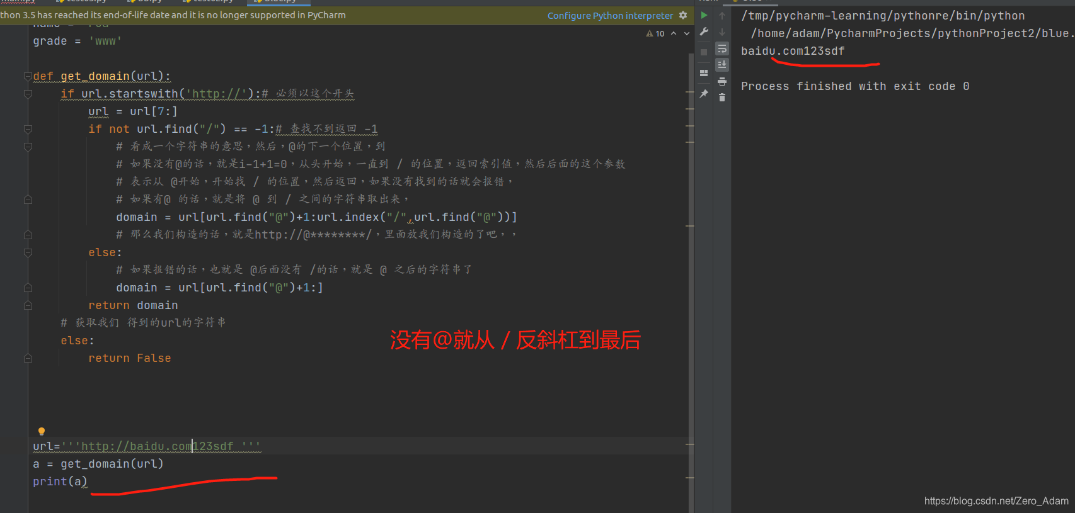Viewport: 1075px width, 513px height.
Task: Click 'return domain' statement
Action: 133,305
